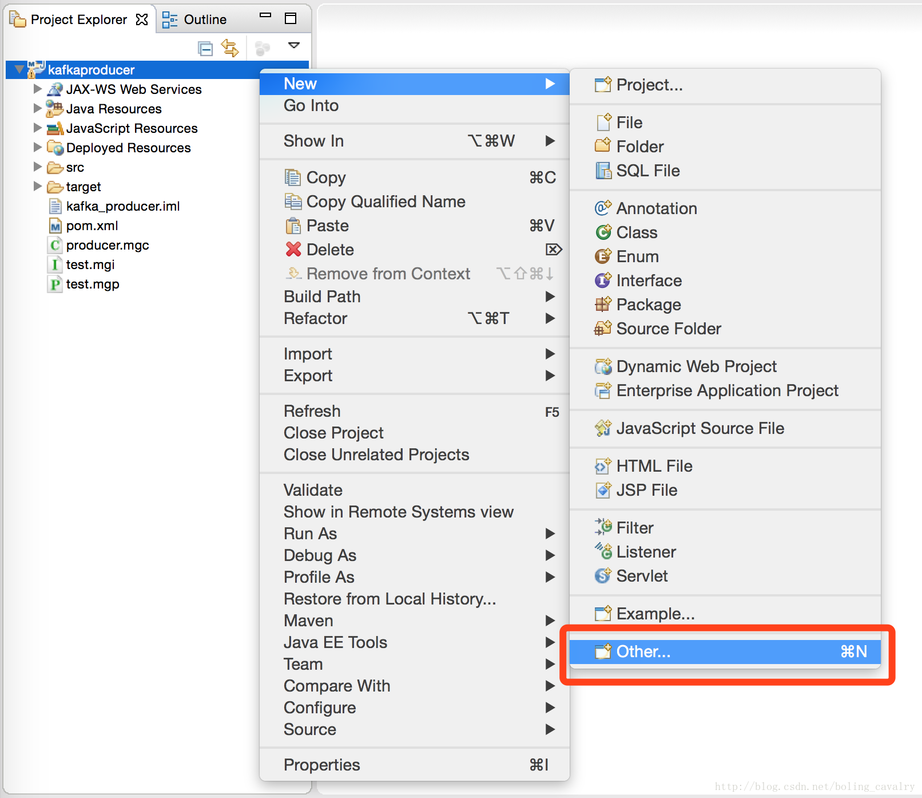
Task: Expand the Deployed Resources node
Action: [38, 147]
